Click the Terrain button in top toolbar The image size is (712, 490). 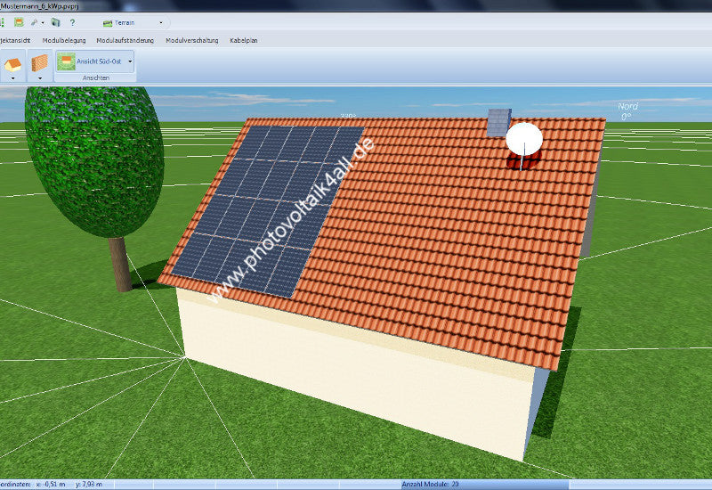coord(119,23)
